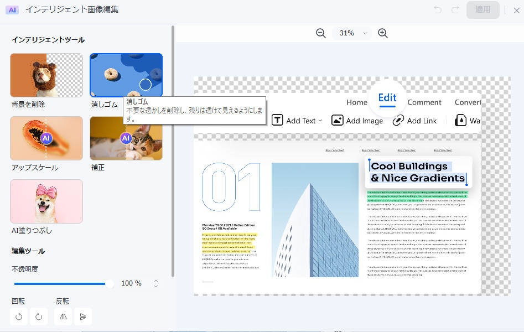Screen dimensions: 524x332
Task: Open the AI塗りつぶし fill tool
Action: click(46, 201)
